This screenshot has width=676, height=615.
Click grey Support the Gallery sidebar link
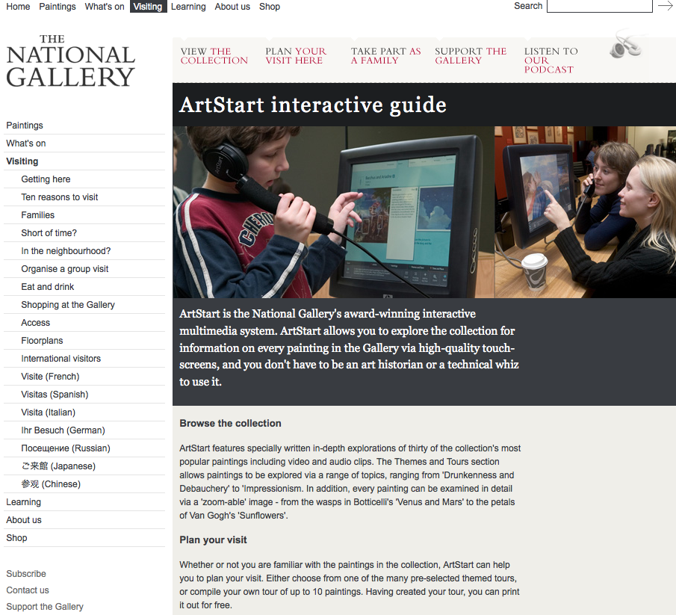tap(45, 606)
